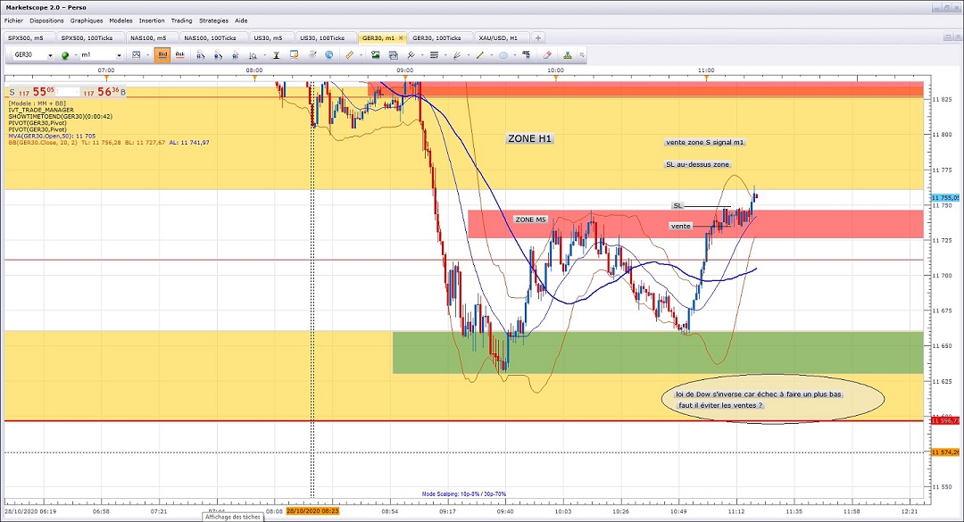Image resolution: width=964 pixels, height=522 pixels.
Task: Toggle the Bid price mode
Action: [162, 54]
